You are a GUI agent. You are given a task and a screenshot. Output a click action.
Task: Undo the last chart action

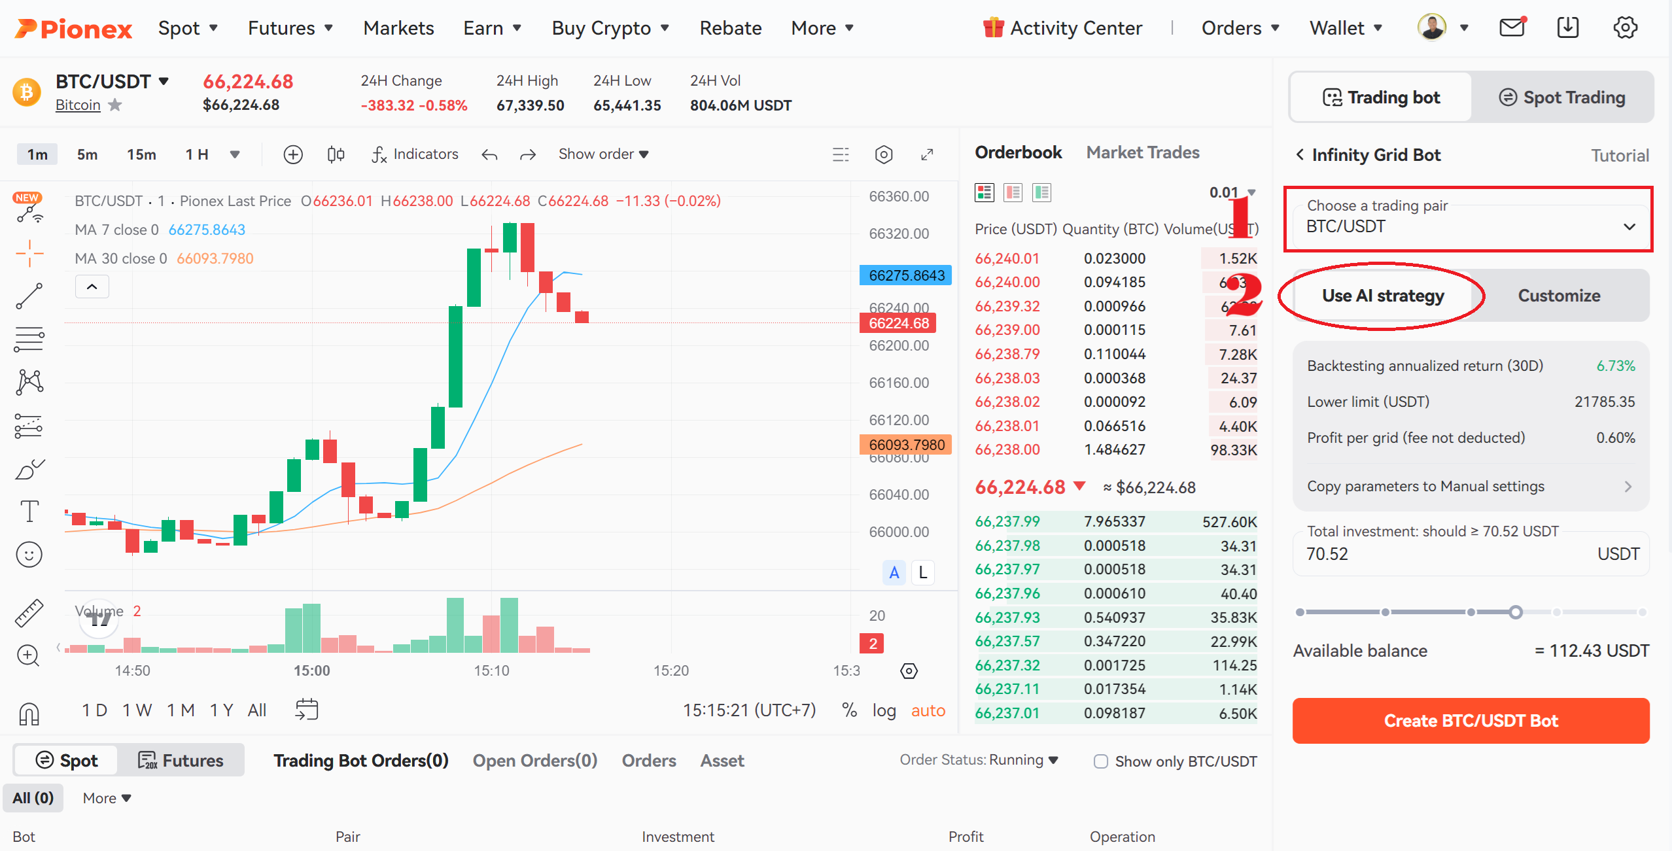point(489,155)
